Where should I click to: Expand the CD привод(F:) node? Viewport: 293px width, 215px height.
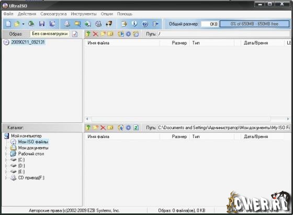point(6,178)
